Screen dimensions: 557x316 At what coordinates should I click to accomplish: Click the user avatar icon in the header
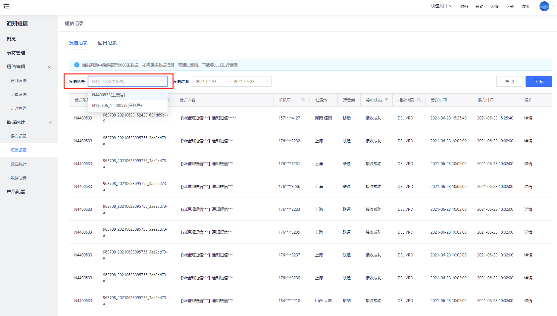[x=544, y=6]
